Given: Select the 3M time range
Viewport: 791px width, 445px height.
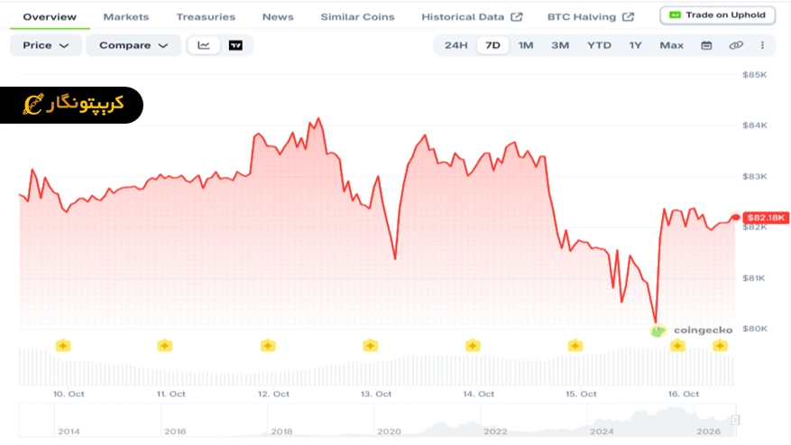Looking at the screenshot, I should [x=560, y=45].
